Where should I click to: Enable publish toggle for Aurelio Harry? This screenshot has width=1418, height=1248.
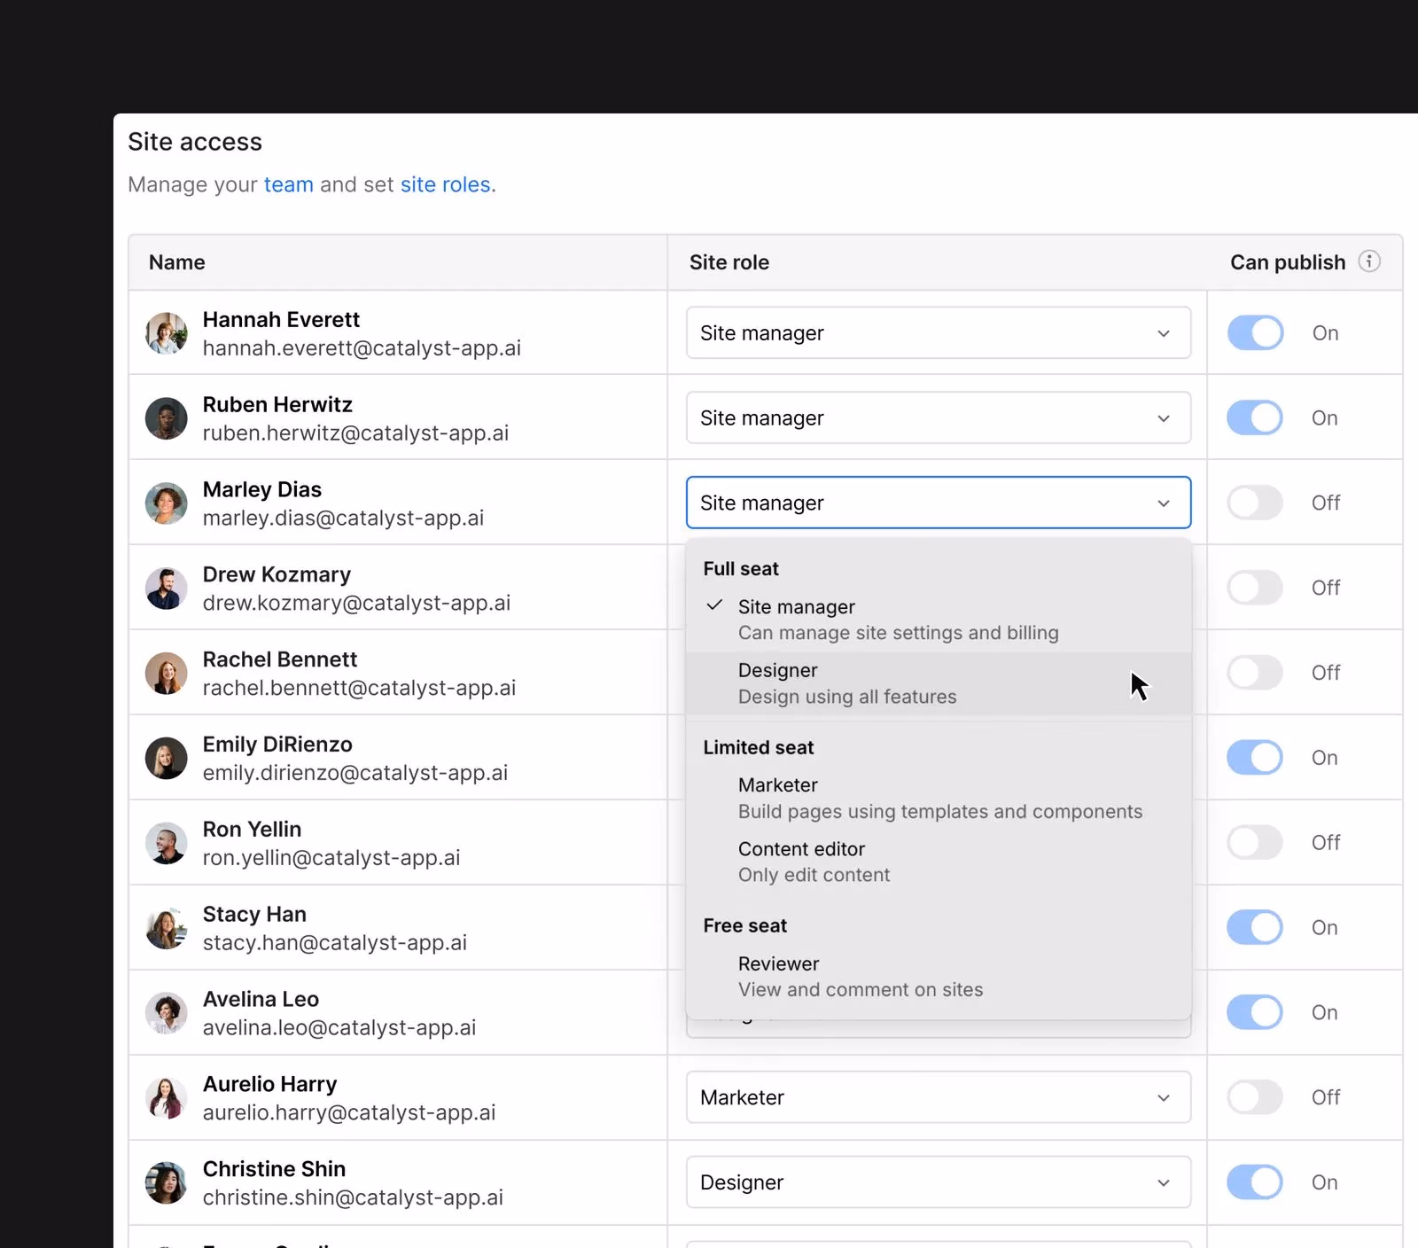pos(1255,1097)
